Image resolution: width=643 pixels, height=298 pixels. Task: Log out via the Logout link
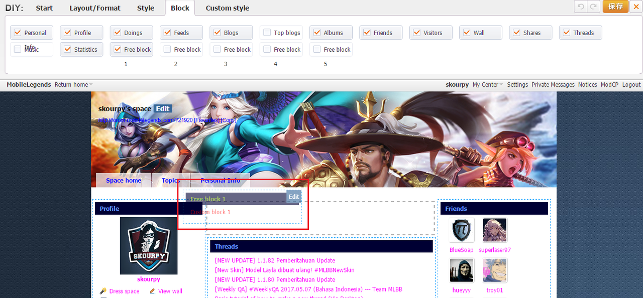(631, 85)
